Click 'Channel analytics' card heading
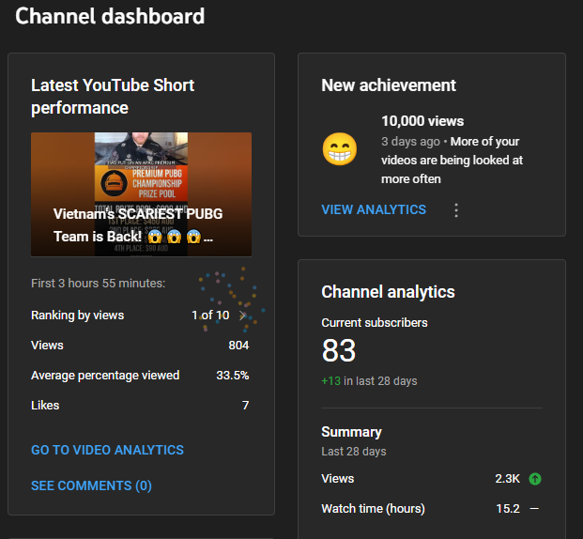 click(x=388, y=292)
